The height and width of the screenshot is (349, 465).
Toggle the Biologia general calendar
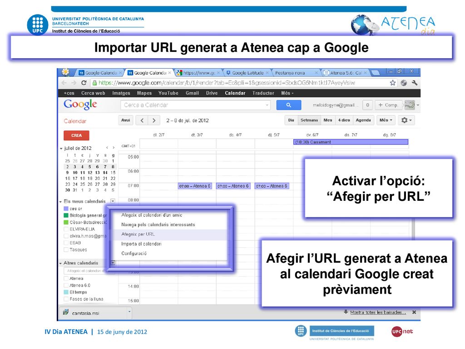click(x=66, y=215)
